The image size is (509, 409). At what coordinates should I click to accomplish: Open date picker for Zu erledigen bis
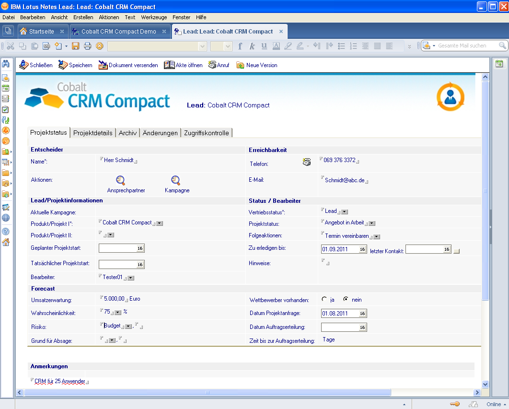tap(362, 249)
